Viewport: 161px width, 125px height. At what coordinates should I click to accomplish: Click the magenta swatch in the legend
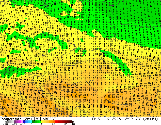coord(20,122)
